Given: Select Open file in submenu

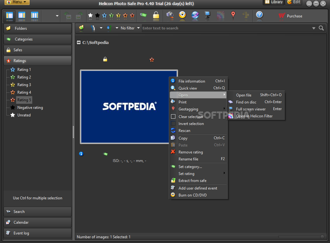Looking at the screenshot, I should tap(256, 95).
